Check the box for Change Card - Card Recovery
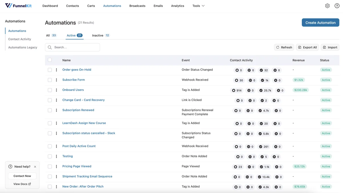The image size is (343, 193). pyautogui.click(x=50, y=100)
